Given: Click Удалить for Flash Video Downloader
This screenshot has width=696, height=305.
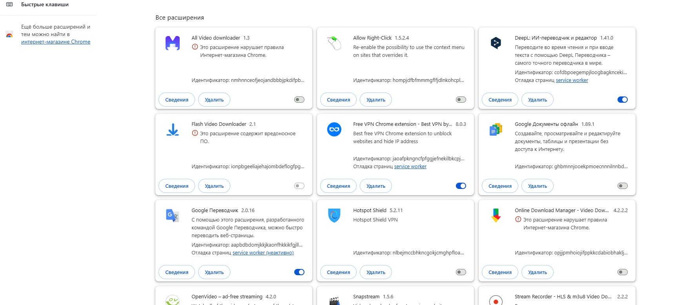Looking at the screenshot, I should point(214,186).
